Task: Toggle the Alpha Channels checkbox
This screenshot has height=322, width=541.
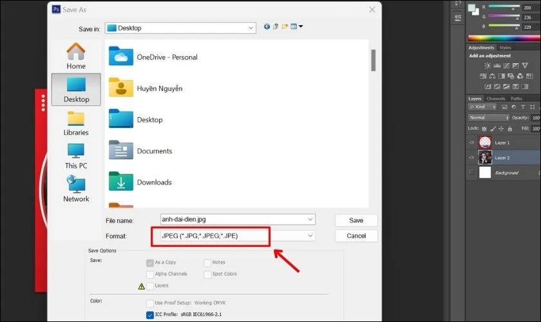Action: click(149, 274)
